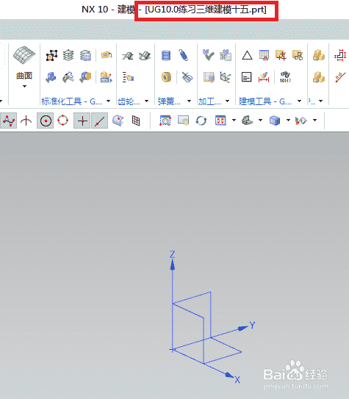This screenshot has height=399, width=349.
Task: Click the second gear meshing icon
Action: click(x=145, y=55)
